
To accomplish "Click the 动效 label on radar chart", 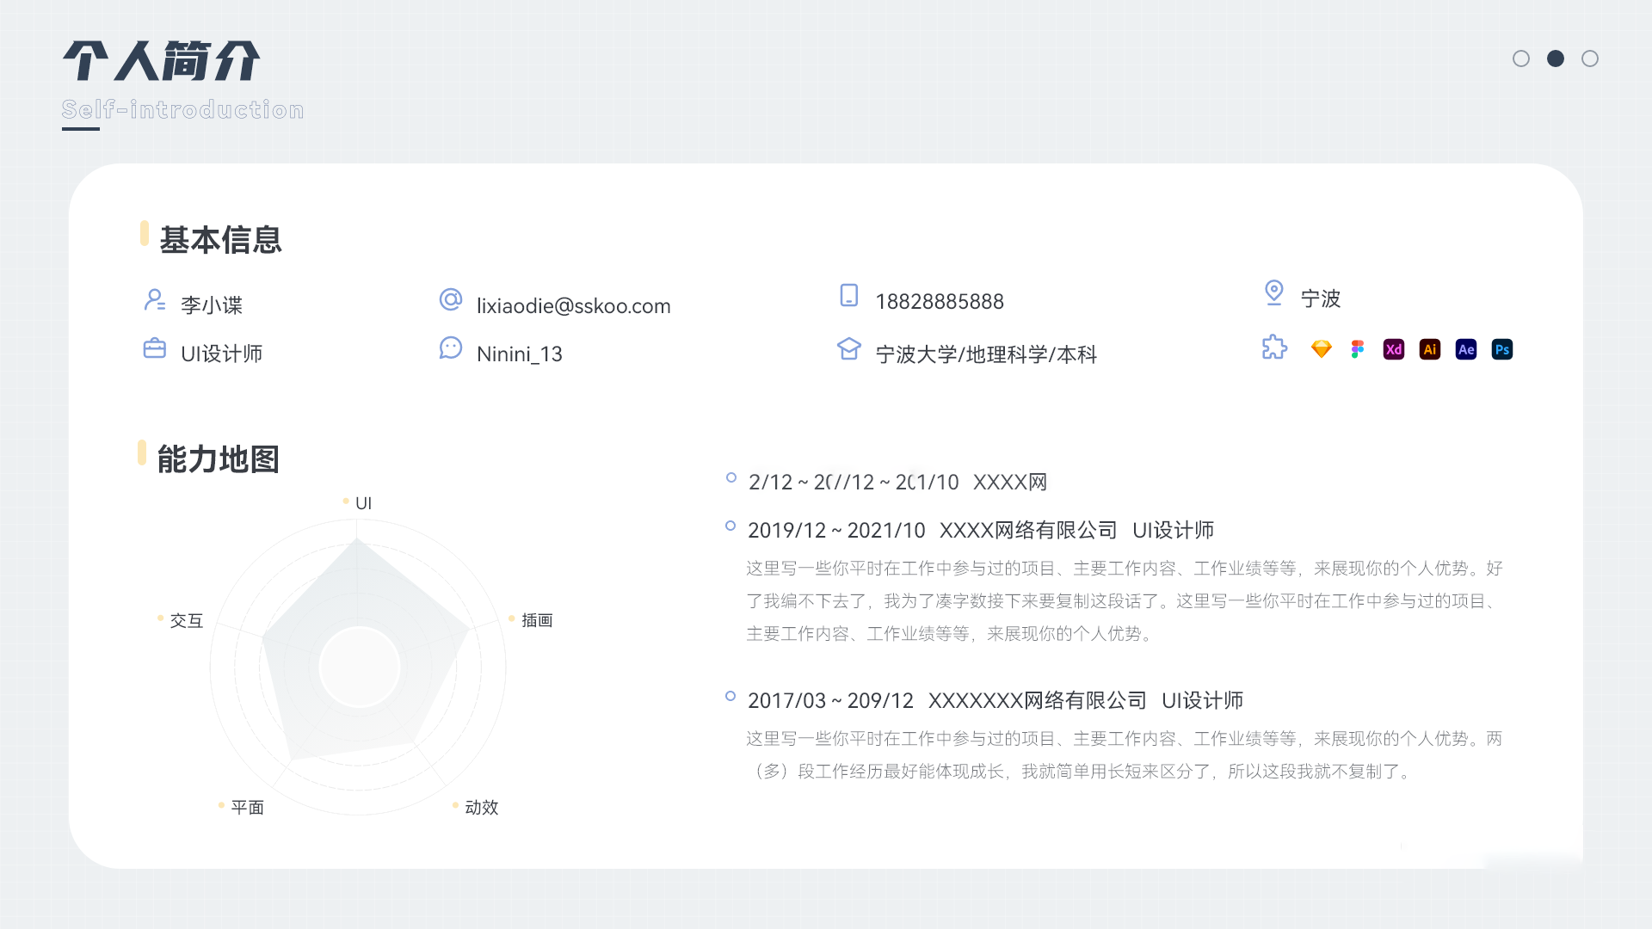I will tap(481, 807).
